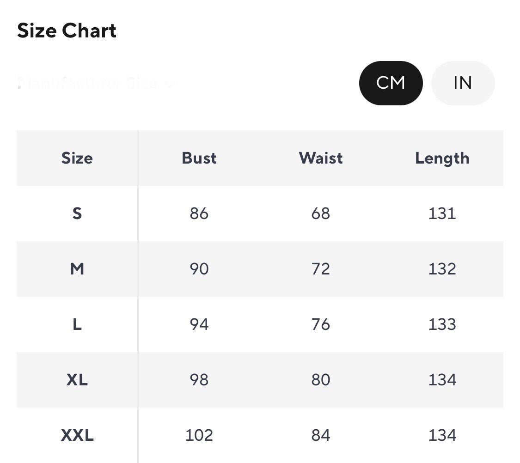This screenshot has height=463, width=520.
Task: Click length value 133 for size L
Action: tap(442, 324)
